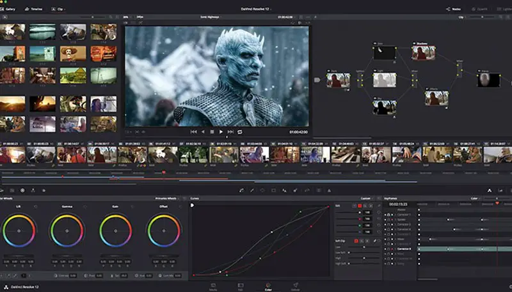Viewport: 512px width, 292px height.
Task: Switch to the Edit page tab
Action: point(241,287)
